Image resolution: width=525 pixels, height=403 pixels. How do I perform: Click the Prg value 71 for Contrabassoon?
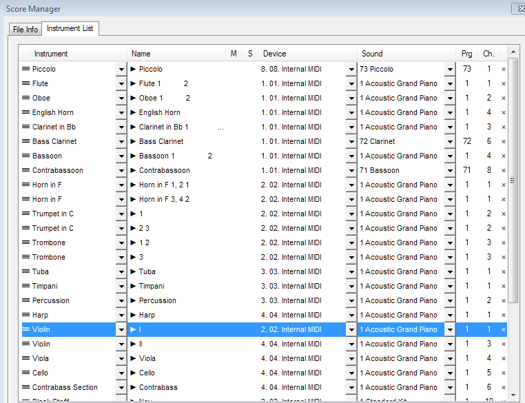tap(467, 170)
